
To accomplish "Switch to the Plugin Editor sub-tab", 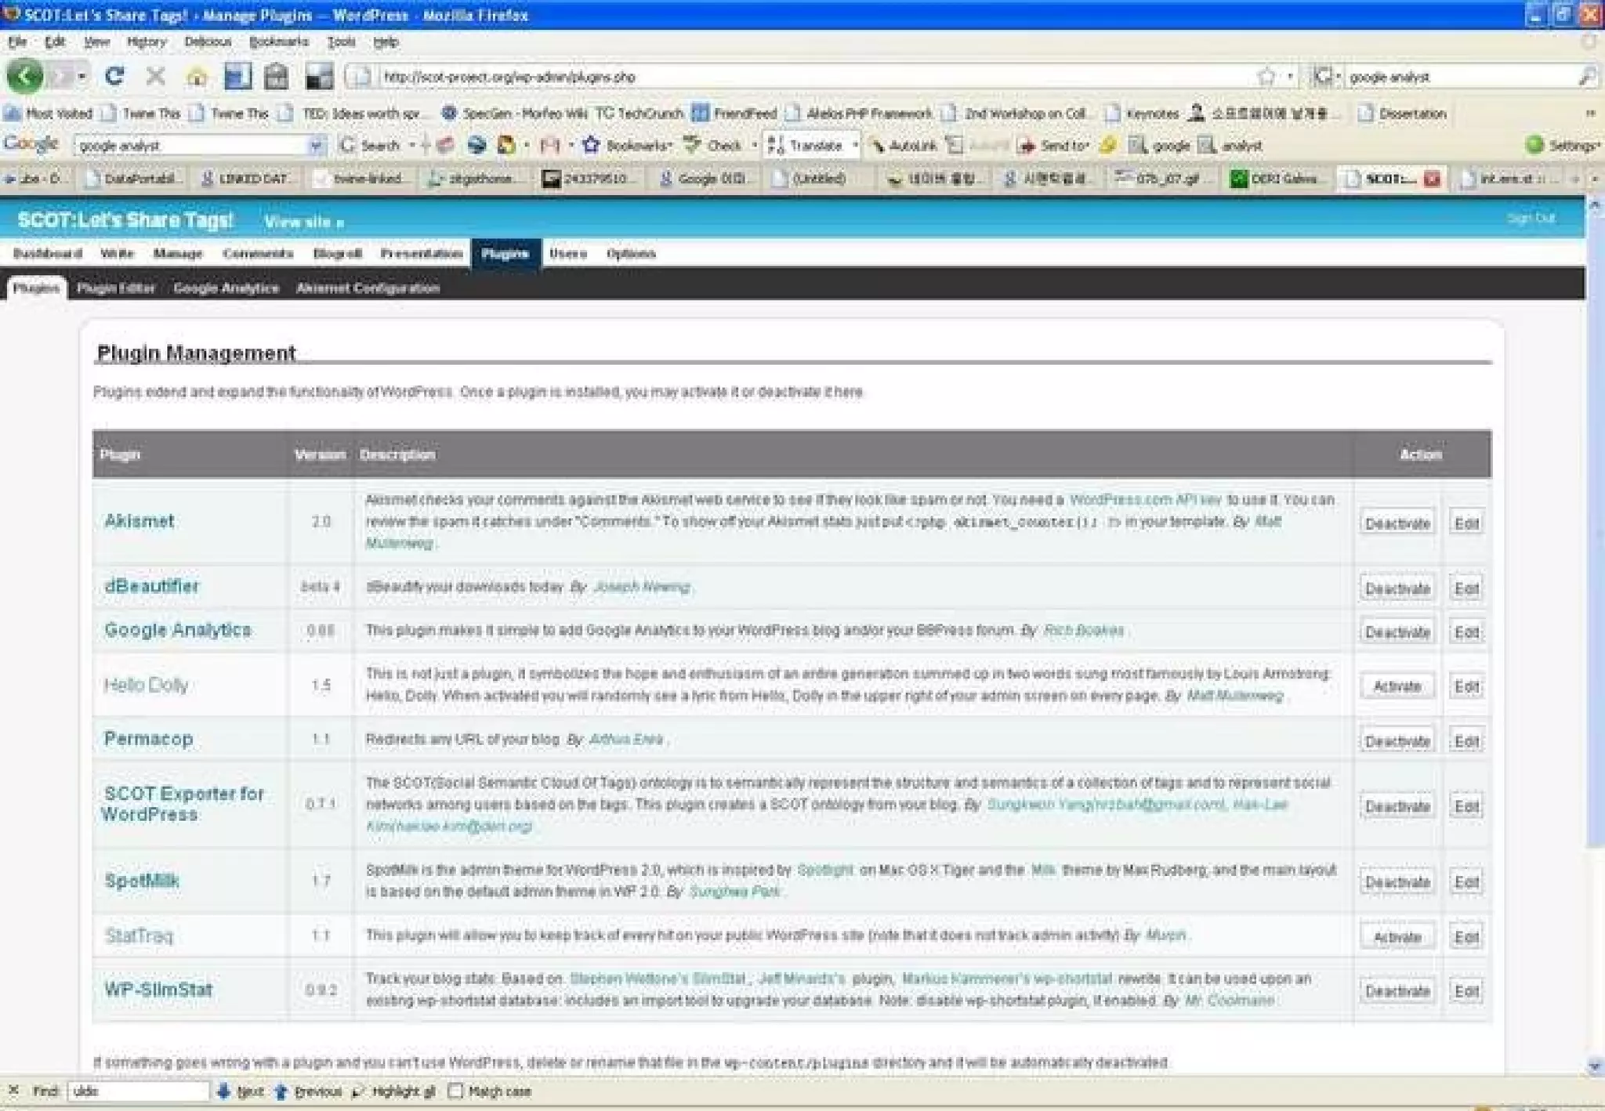I will coord(116,288).
